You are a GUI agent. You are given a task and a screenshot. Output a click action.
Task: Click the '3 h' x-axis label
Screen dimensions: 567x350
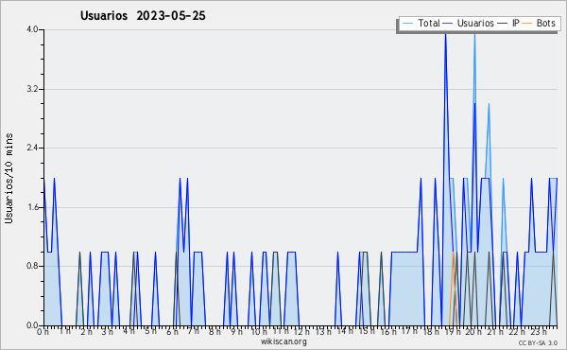point(107,332)
